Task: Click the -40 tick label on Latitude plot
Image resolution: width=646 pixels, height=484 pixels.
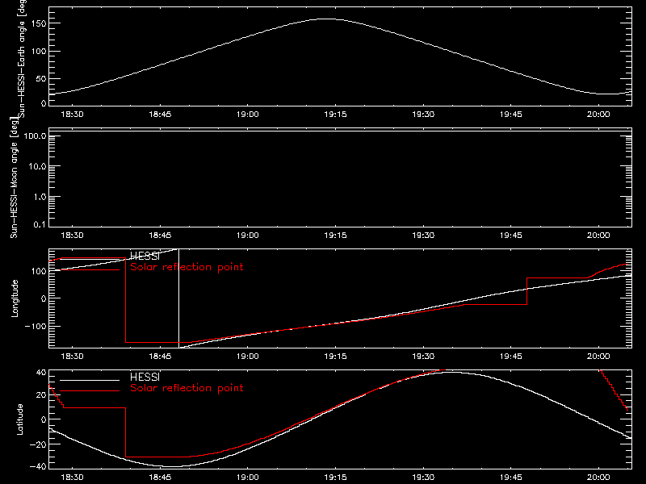Action: (38, 466)
